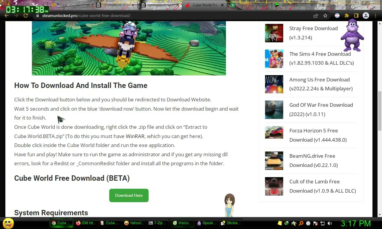This screenshot has height=229, width=382.
Task: Open the browser extensions puzzle icon
Action: pyautogui.click(x=346, y=16)
